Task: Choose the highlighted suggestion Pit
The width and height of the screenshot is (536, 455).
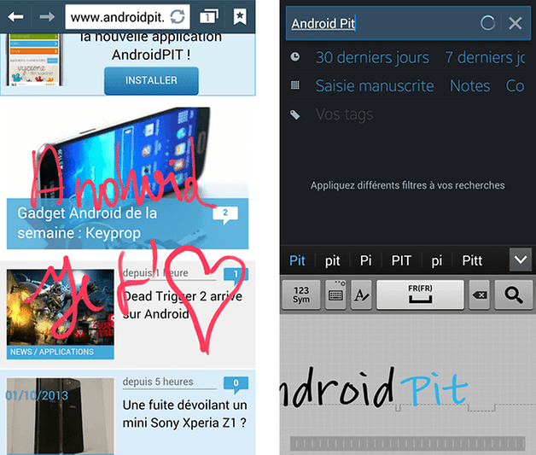Action: (297, 261)
